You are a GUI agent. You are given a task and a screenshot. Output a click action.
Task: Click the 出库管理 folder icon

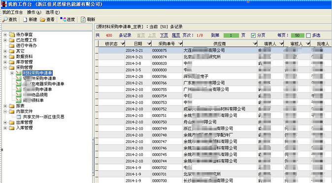12,122
